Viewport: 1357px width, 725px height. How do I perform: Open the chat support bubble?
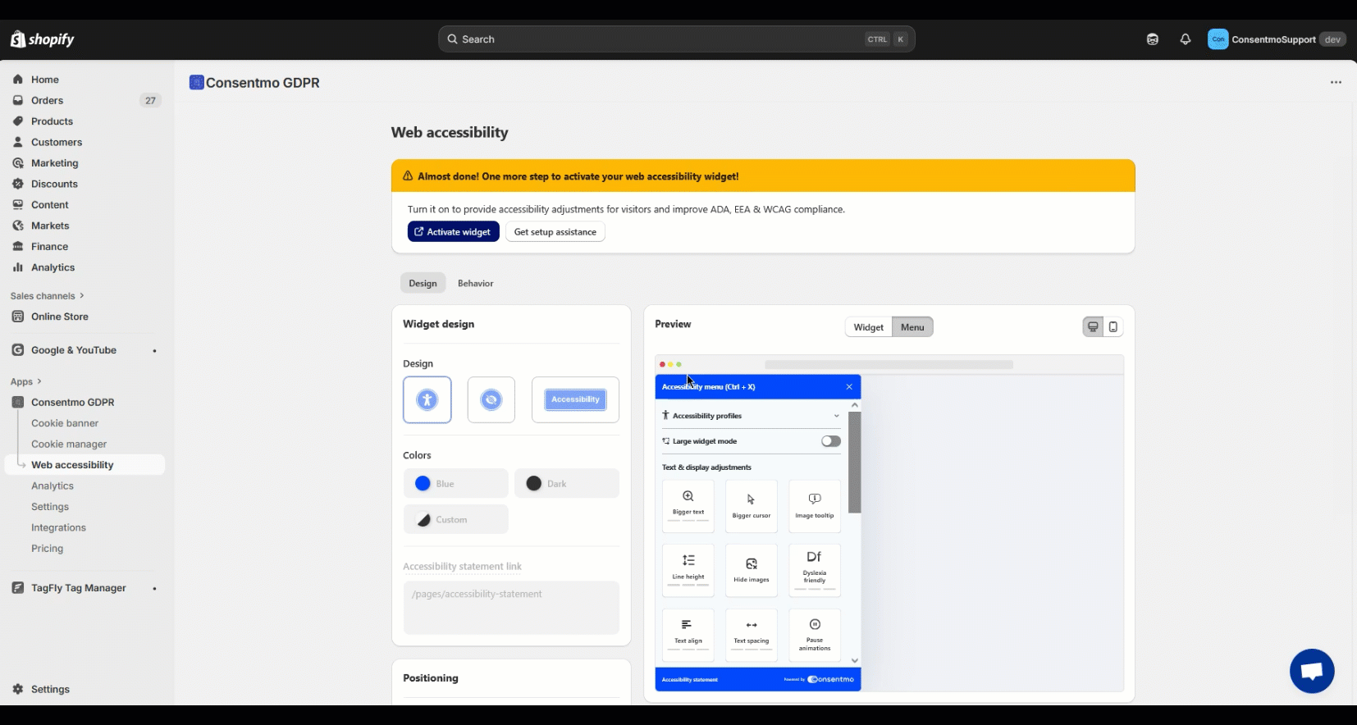pos(1311,671)
